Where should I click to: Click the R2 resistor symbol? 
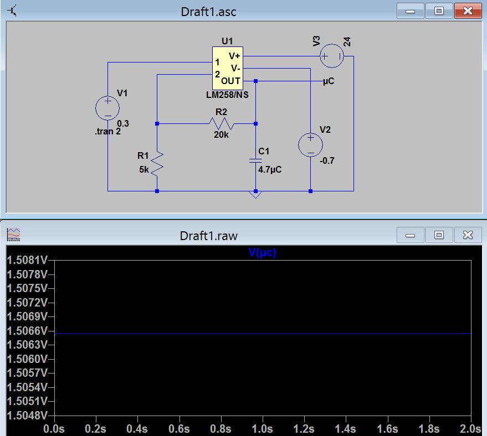tap(222, 123)
